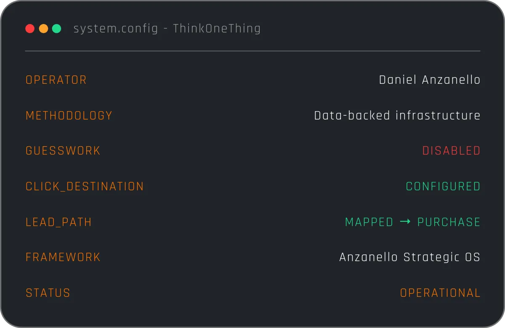Toggle the orange OPERATIONAL status value
Viewport: 505px width, 328px height.
[440, 293]
